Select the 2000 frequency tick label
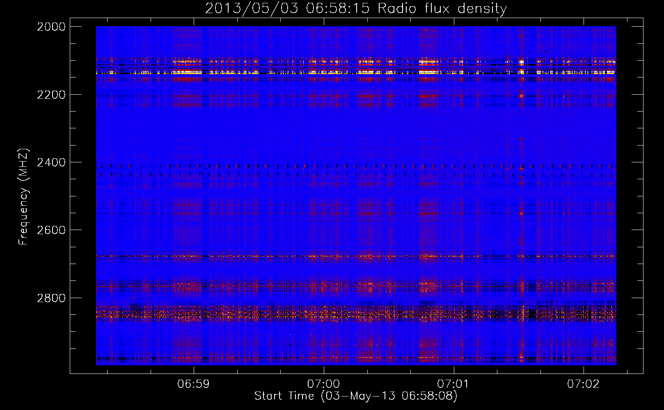 (x=51, y=27)
